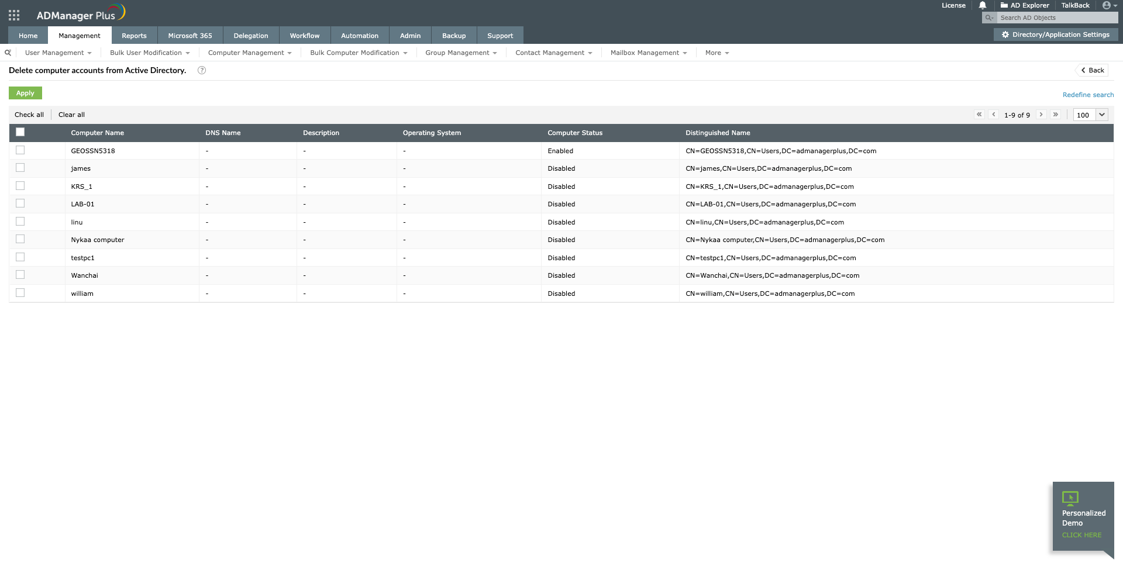Click the License link

tap(953, 5)
